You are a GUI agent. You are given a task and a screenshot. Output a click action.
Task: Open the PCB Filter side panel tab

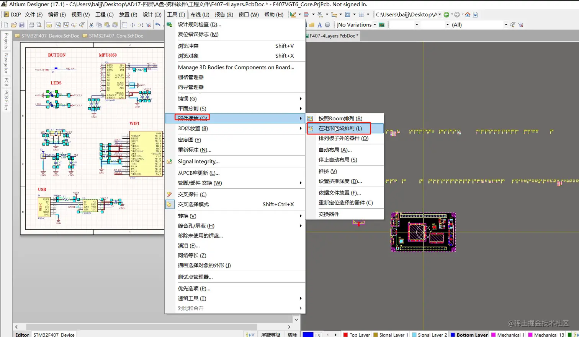click(x=6, y=100)
